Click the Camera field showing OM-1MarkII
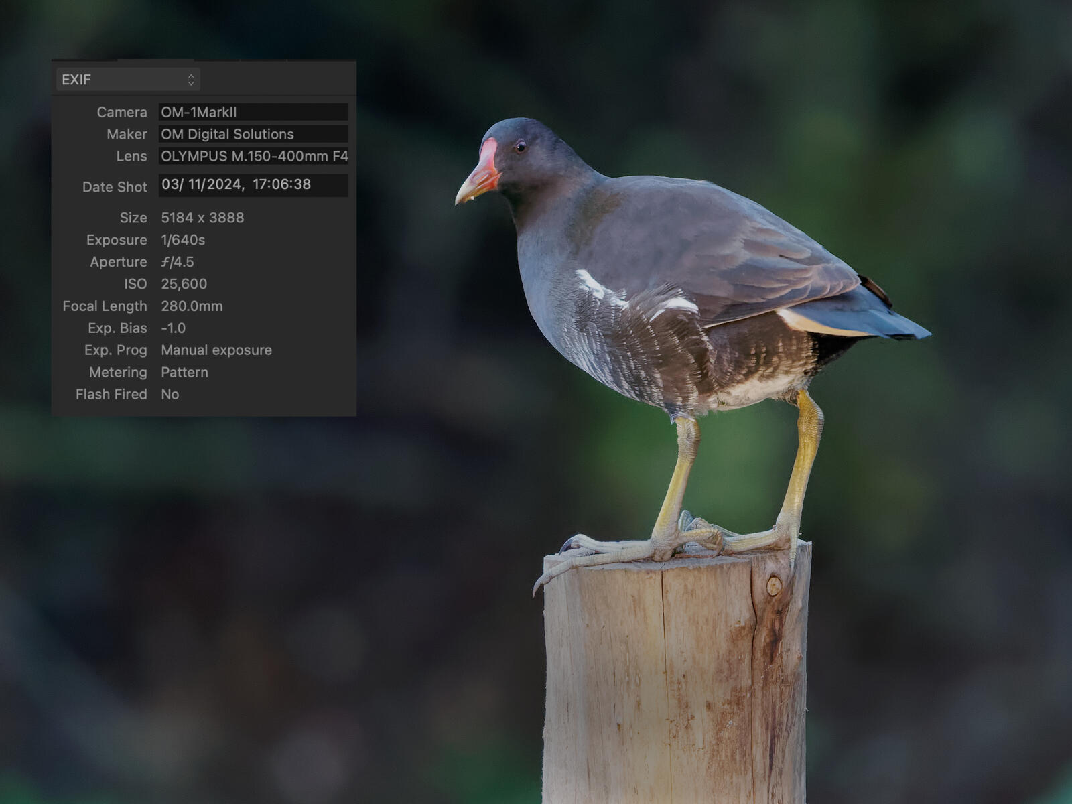This screenshot has width=1072, height=804. [x=253, y=112]
